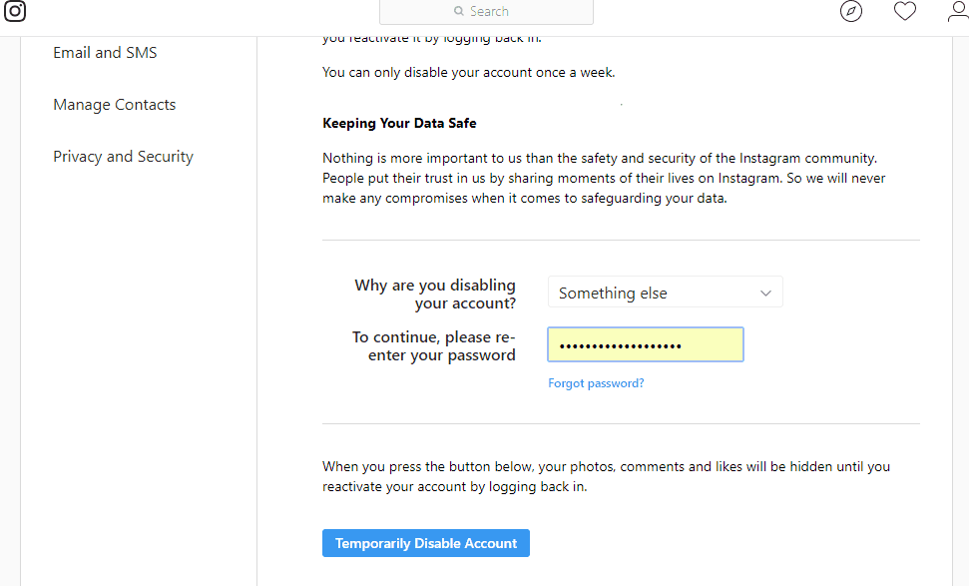Open Explore via the compass icon
The height and width of the screenshot is (586, 969).
[851, 12]
